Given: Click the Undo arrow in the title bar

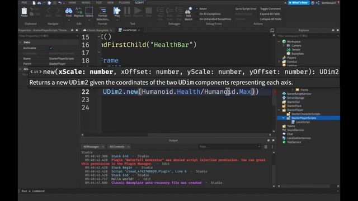Looking at the screenshot, I should coord(60,3).
